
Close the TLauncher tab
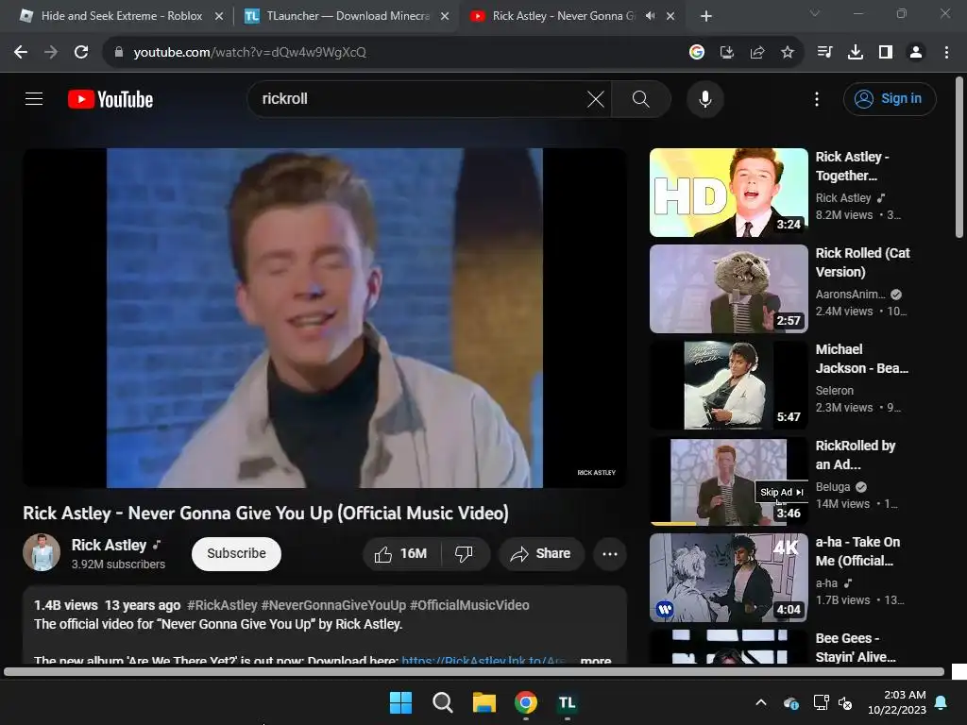coord(445,16)
